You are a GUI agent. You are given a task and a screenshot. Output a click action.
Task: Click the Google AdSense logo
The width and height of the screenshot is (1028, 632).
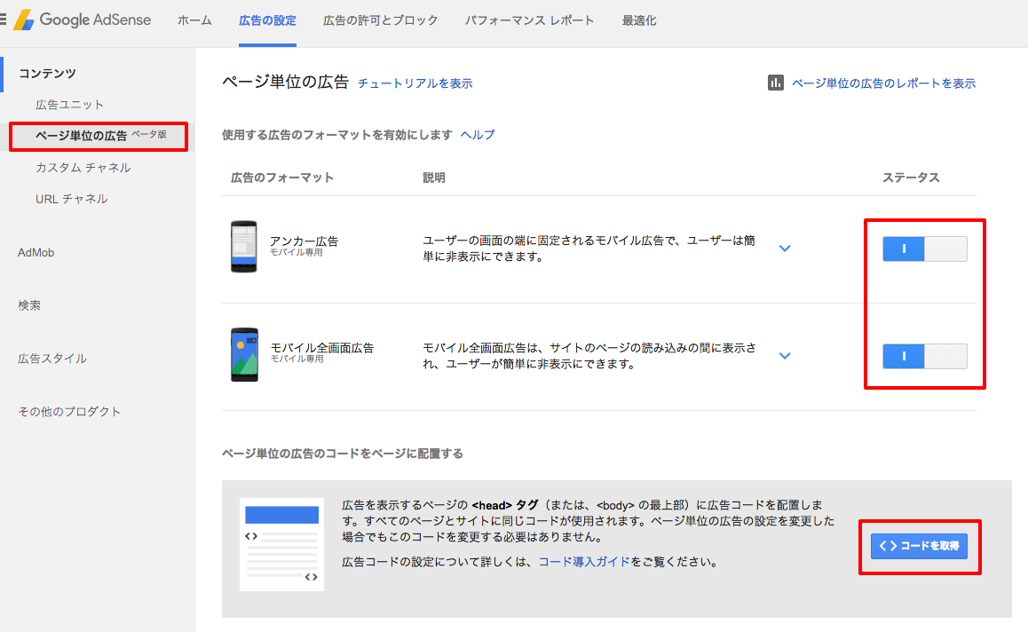point(83,20)
